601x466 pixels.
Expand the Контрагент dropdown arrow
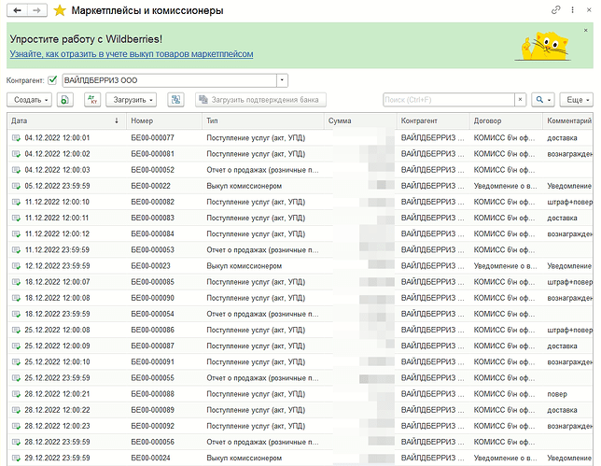tap(282, 80)
